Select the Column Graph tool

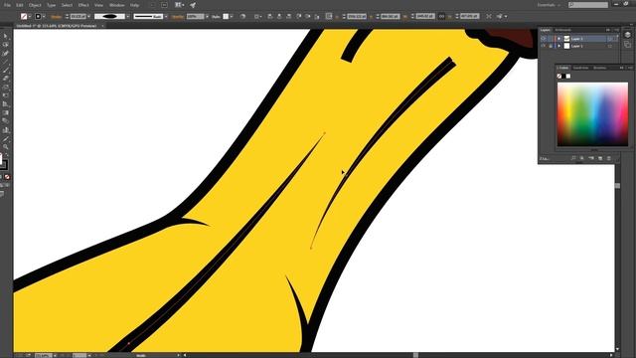click(5, 130)
